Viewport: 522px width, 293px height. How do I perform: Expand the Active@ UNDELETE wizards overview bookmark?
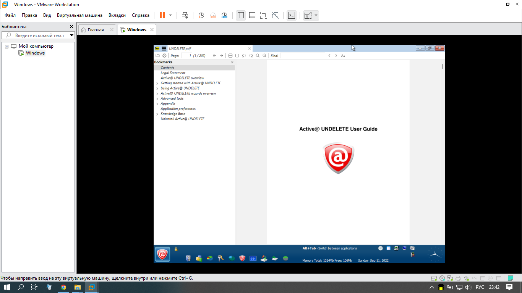click(x=157, y=93)
